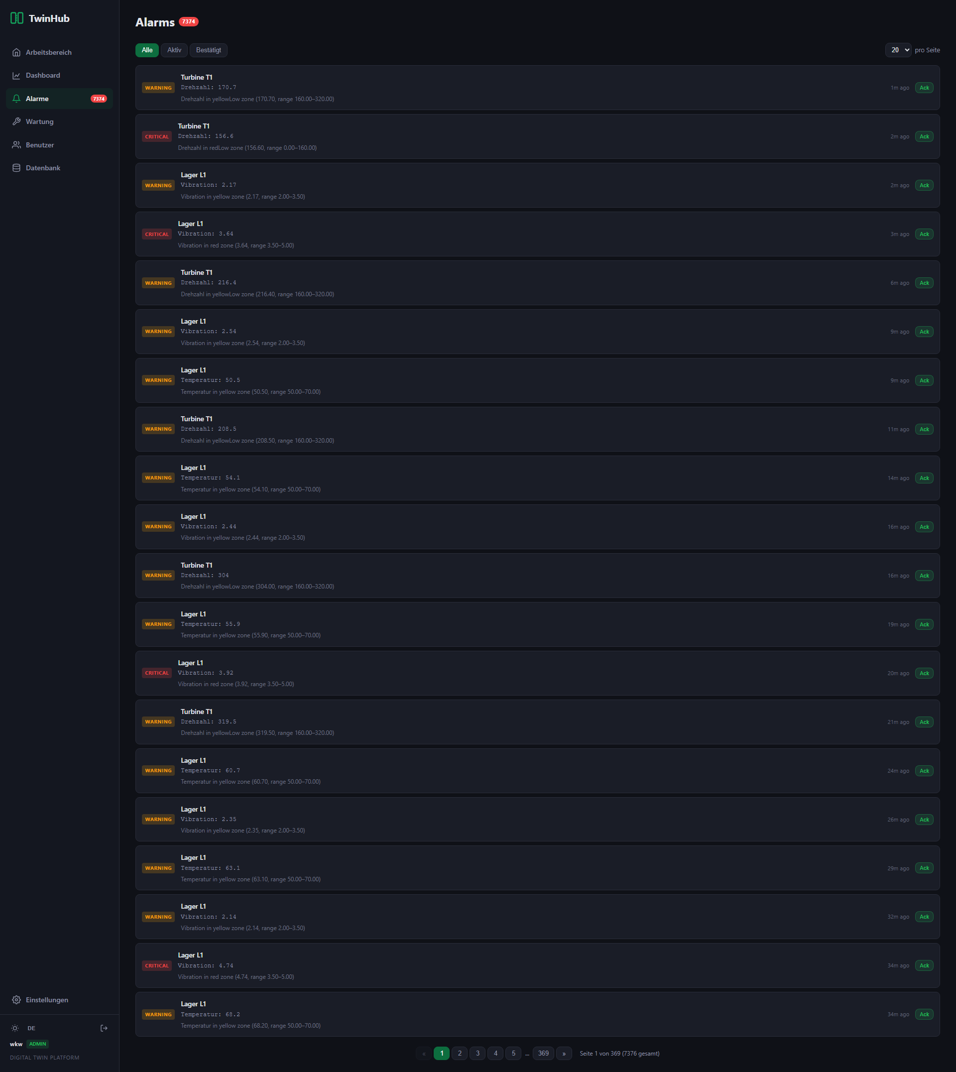This screenshot has width=956, height=1072.
Task: Click the Benutzer users icon
Action: (16, 145)
